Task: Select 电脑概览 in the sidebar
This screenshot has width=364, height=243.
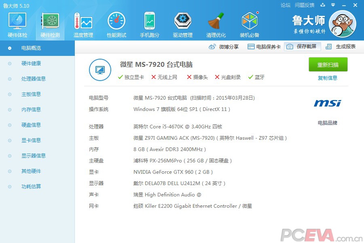Action: click(37, 48)
